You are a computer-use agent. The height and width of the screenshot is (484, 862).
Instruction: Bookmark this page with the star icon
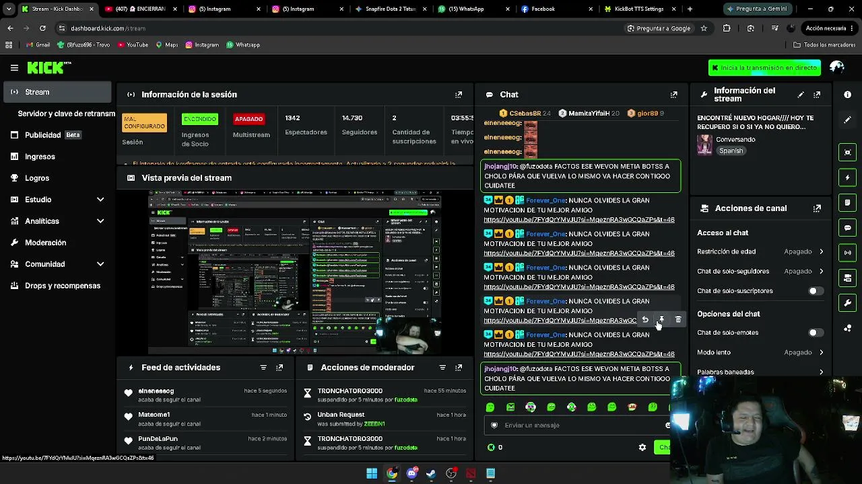tap(704, 28)
